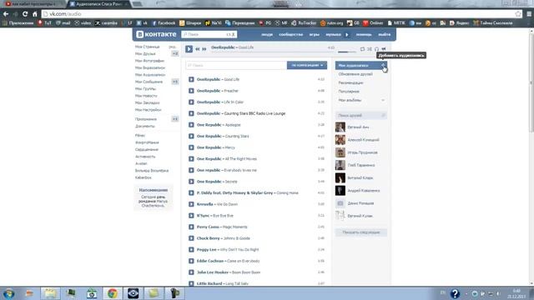Viewport: 534px width, 300px height.
Task: Play One Republic – Mercy
Action: coord(191,147)
